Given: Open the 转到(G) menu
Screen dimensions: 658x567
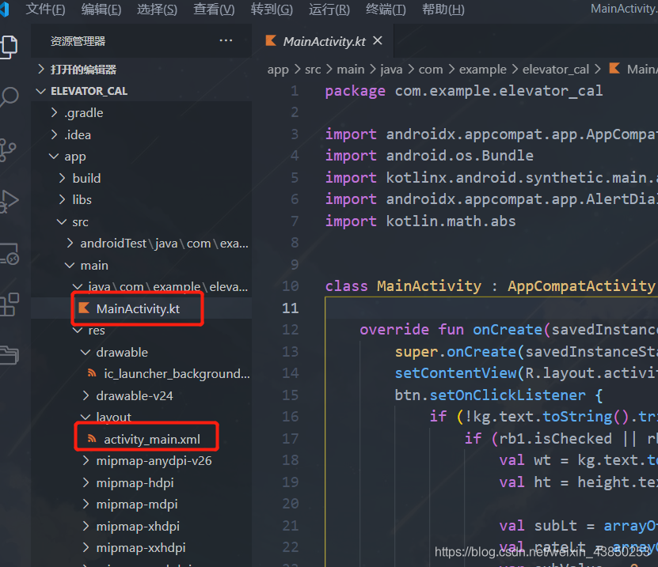Looking at the screenshot, I should tap(272, 9).
